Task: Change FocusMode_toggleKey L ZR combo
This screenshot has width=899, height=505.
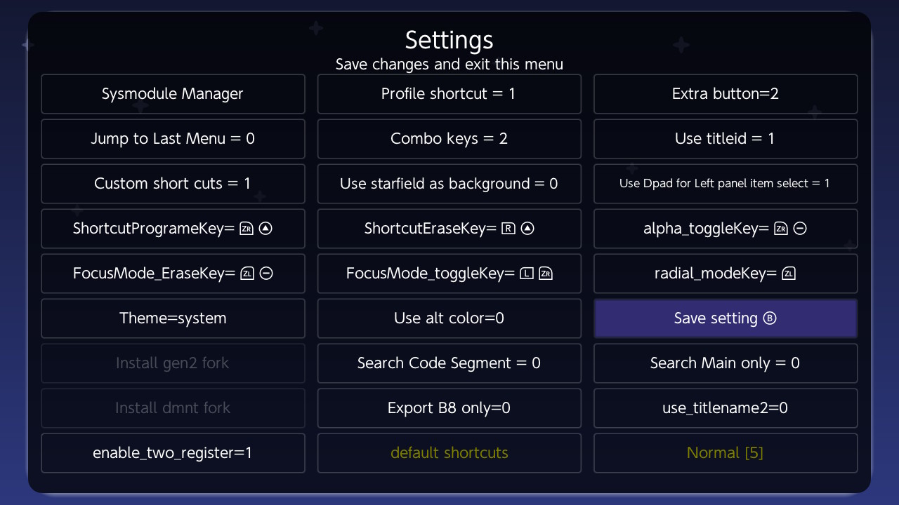Action: [x=449, y=274]
